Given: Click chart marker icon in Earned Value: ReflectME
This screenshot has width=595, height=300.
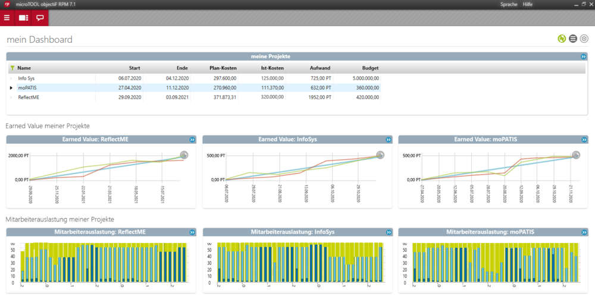Looking at the screenshot, I should coord(184,155).
